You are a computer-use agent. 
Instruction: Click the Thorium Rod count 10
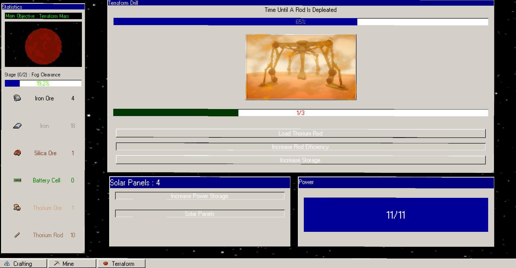point(73,235)
